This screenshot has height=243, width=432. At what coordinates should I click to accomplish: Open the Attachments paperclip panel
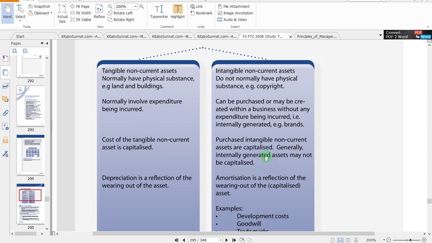[5, 113]
